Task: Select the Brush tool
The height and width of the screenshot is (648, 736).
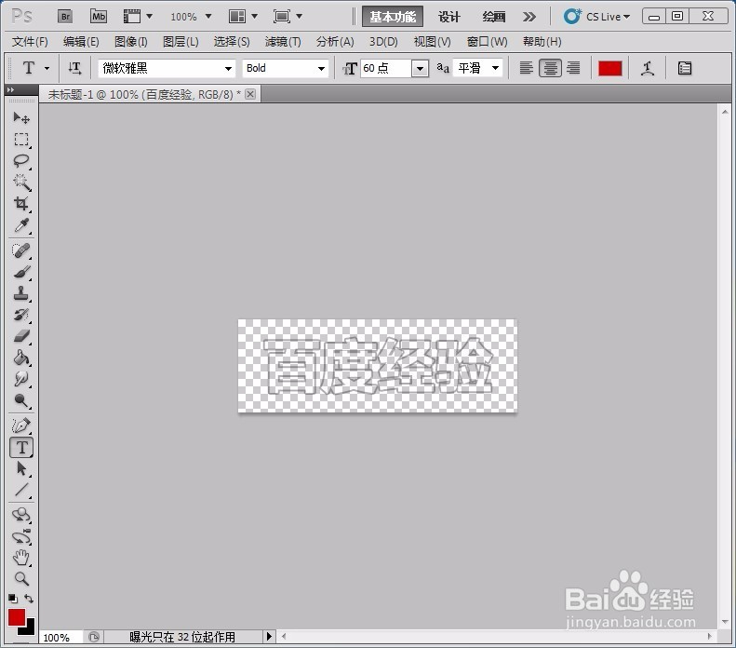Action: coord(21,273)
